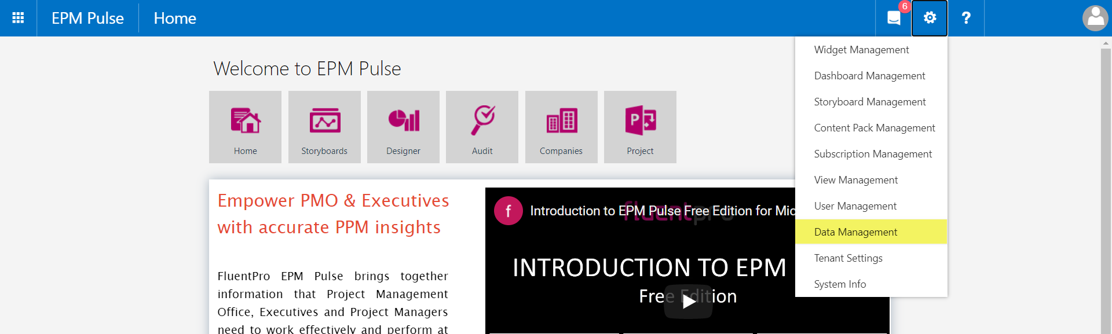The height and width of the screenshot is (334, 1112).
Task: Open the user profile avatar
Action: 1095,18
